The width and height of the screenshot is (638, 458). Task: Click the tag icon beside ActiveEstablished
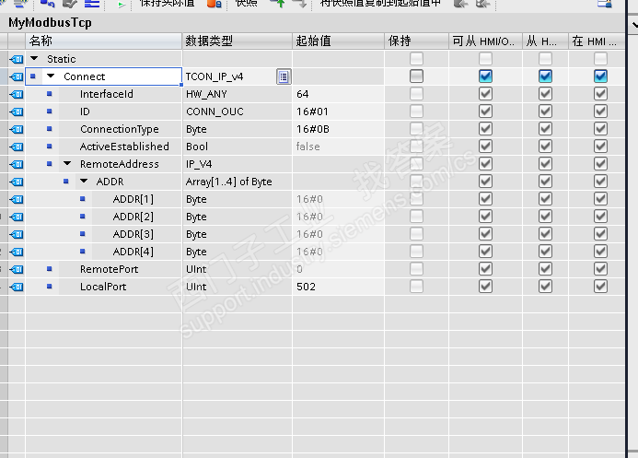click(17, 147)
